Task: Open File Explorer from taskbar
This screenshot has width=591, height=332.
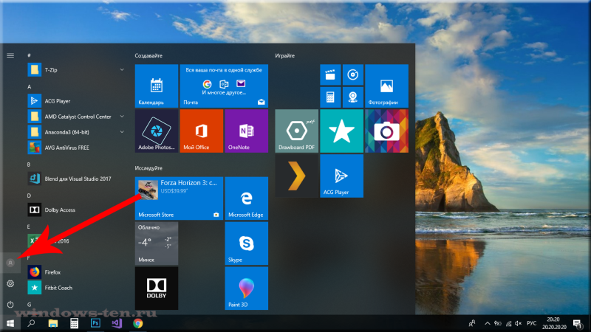Action: [52, 323]
